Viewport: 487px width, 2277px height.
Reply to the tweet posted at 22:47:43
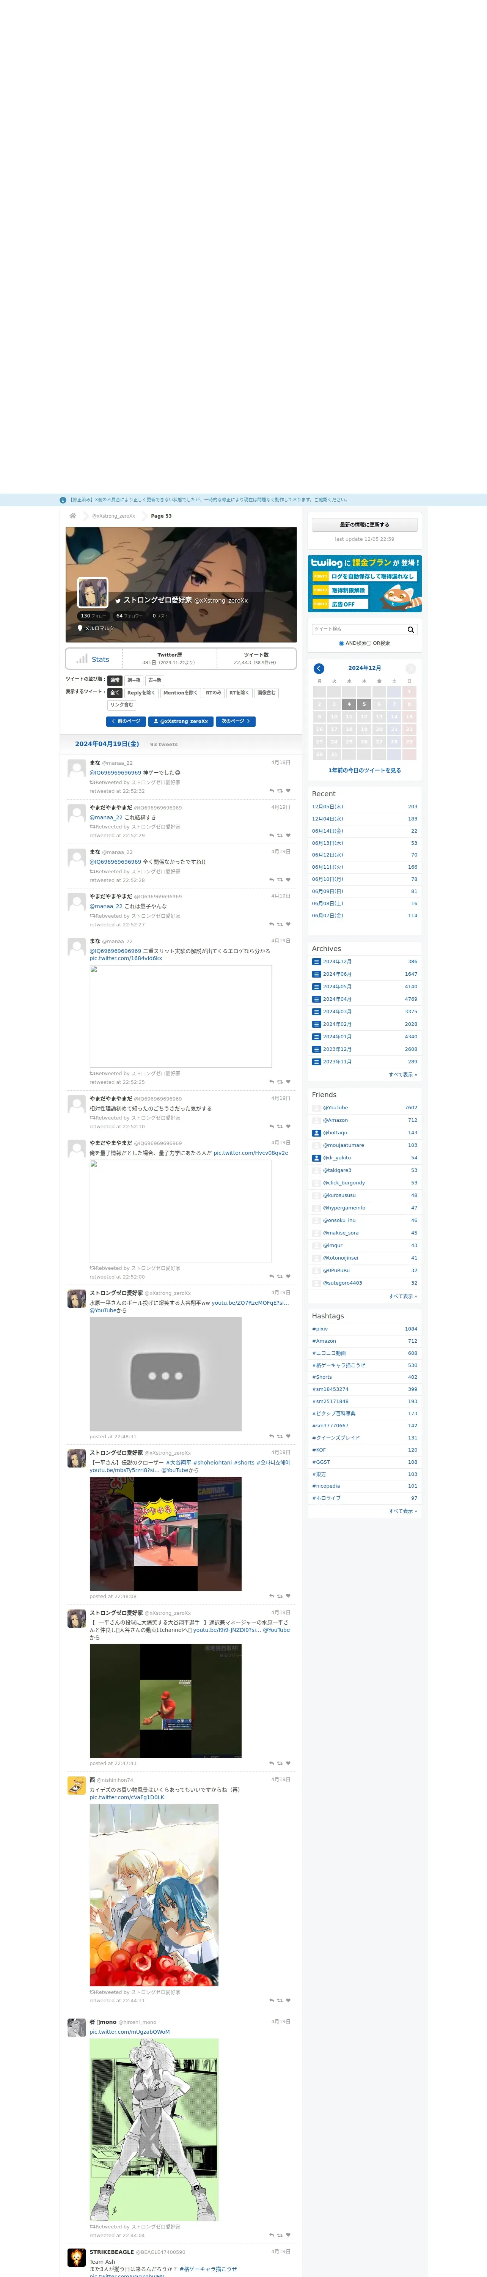tap(271, 1764)
